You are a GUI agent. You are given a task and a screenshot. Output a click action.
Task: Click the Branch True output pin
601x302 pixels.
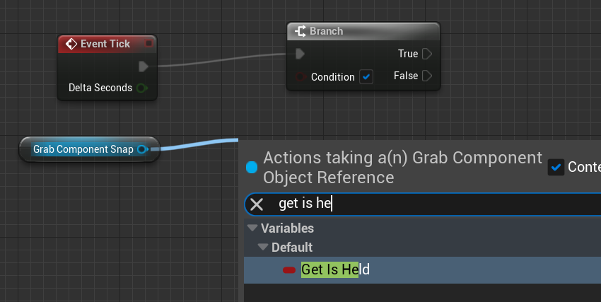pos(427,54)
